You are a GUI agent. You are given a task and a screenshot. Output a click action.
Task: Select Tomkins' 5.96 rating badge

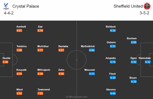coord(19,50)
